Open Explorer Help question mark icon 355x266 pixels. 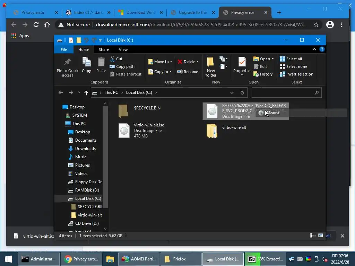click(322, 49)
